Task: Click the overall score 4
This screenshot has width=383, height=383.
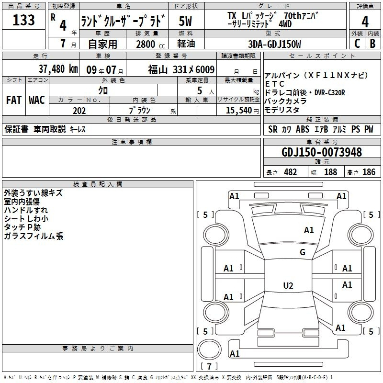Action: pyautogui.click(x=365, y=22)
